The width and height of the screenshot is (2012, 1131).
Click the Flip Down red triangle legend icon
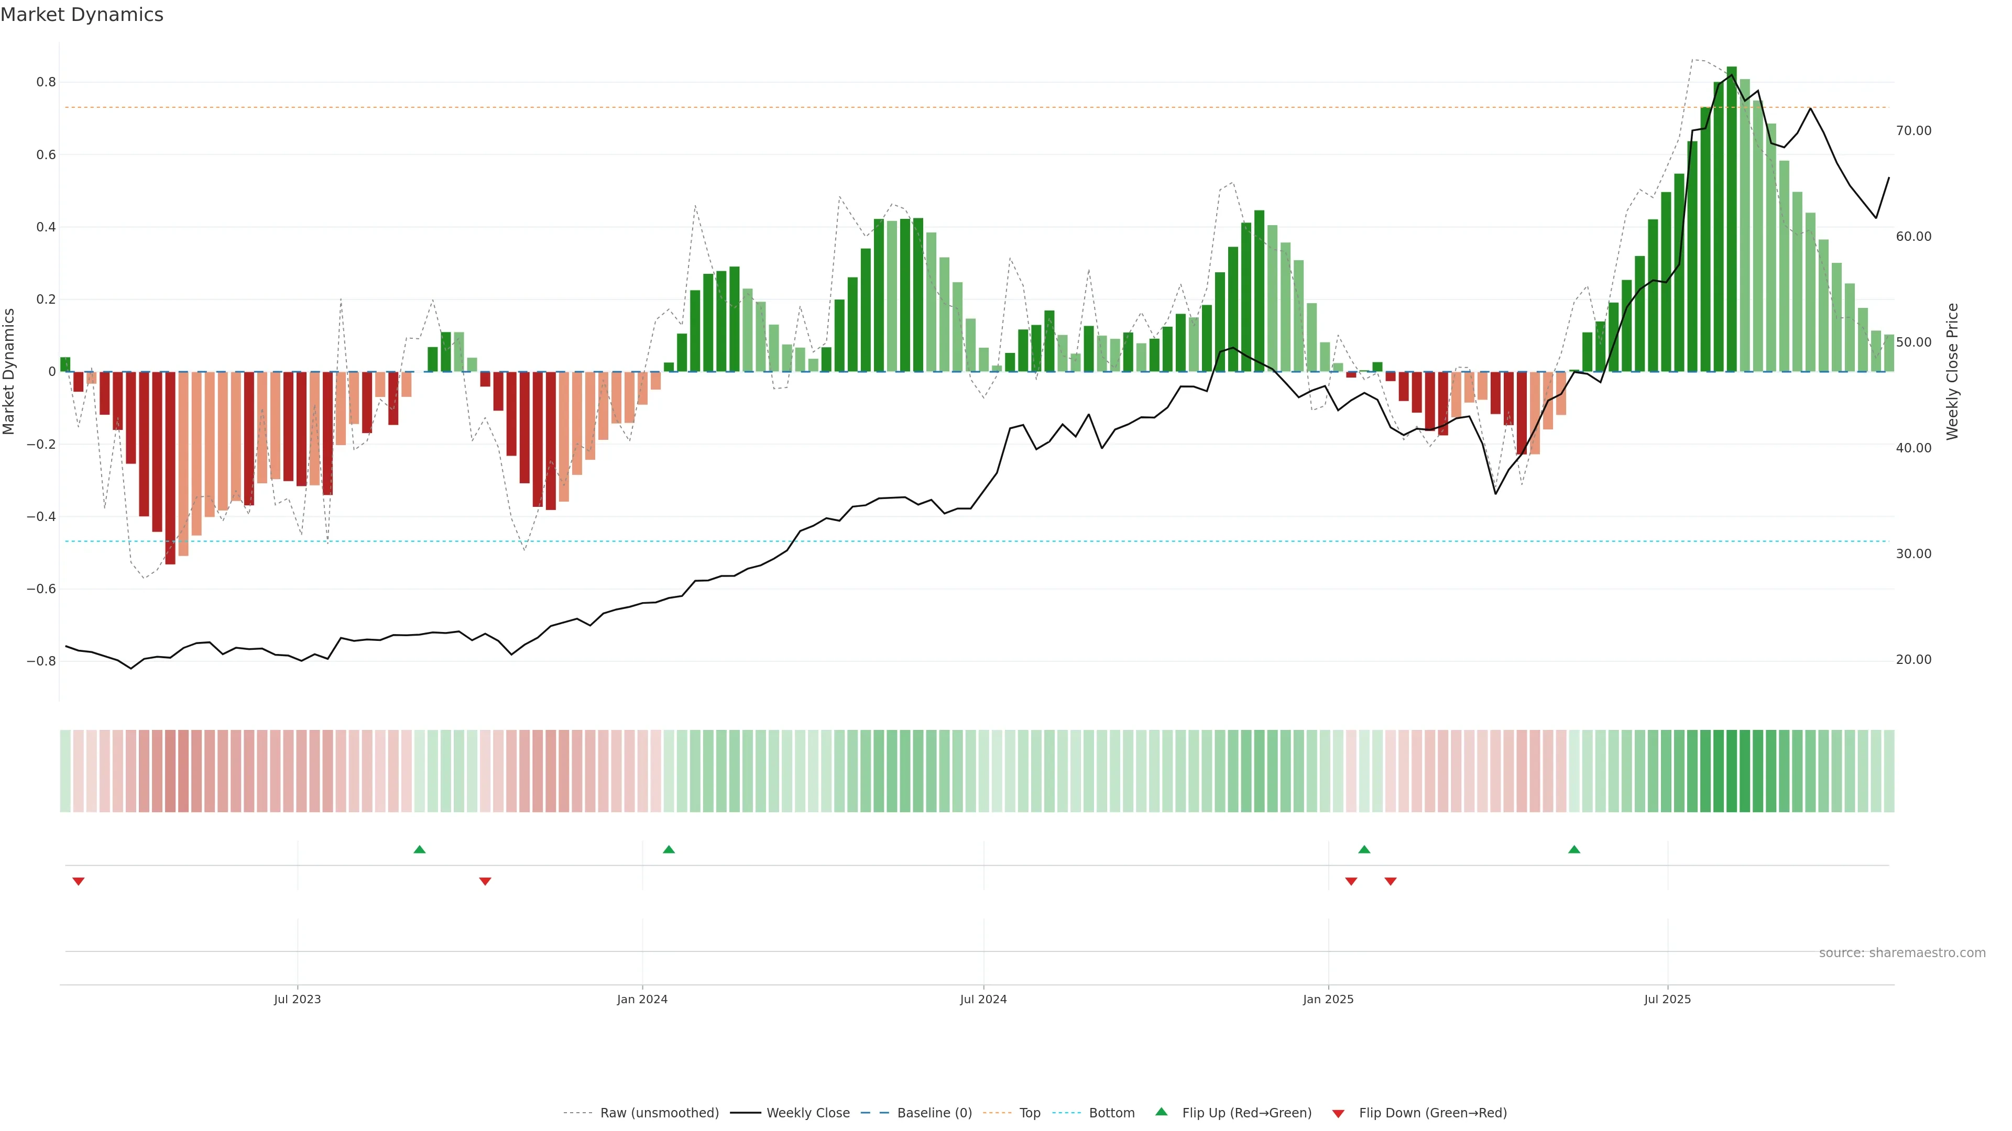(1338, 1113)
